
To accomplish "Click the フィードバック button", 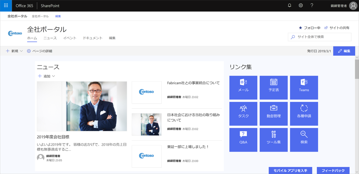I will (x=333, y=170).
